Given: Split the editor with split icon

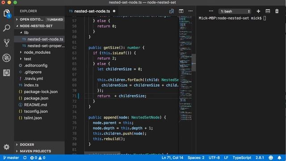Looking at the screenshot, I should pos(181,11).
